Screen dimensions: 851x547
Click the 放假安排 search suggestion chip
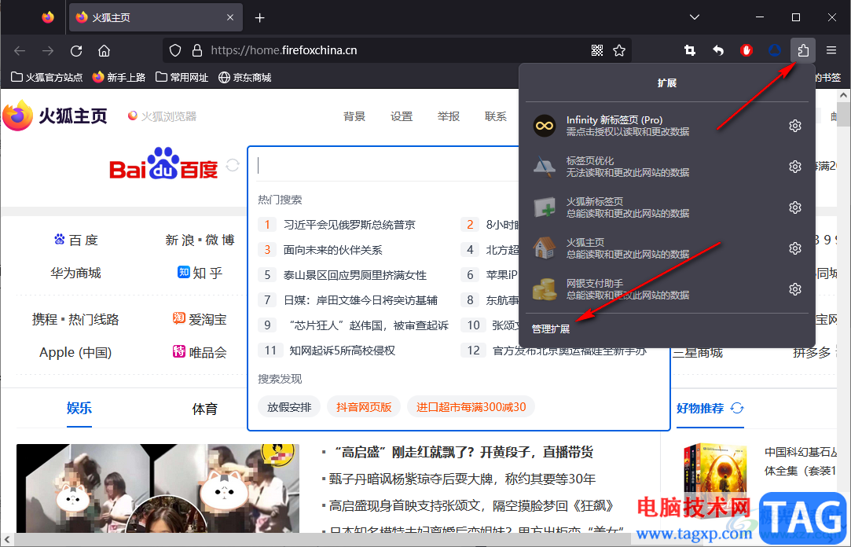289,407
